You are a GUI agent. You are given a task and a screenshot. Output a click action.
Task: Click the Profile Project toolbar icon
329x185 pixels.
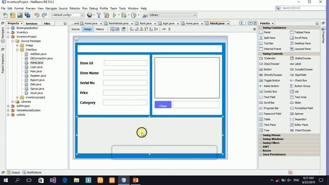tap(134, 15)
